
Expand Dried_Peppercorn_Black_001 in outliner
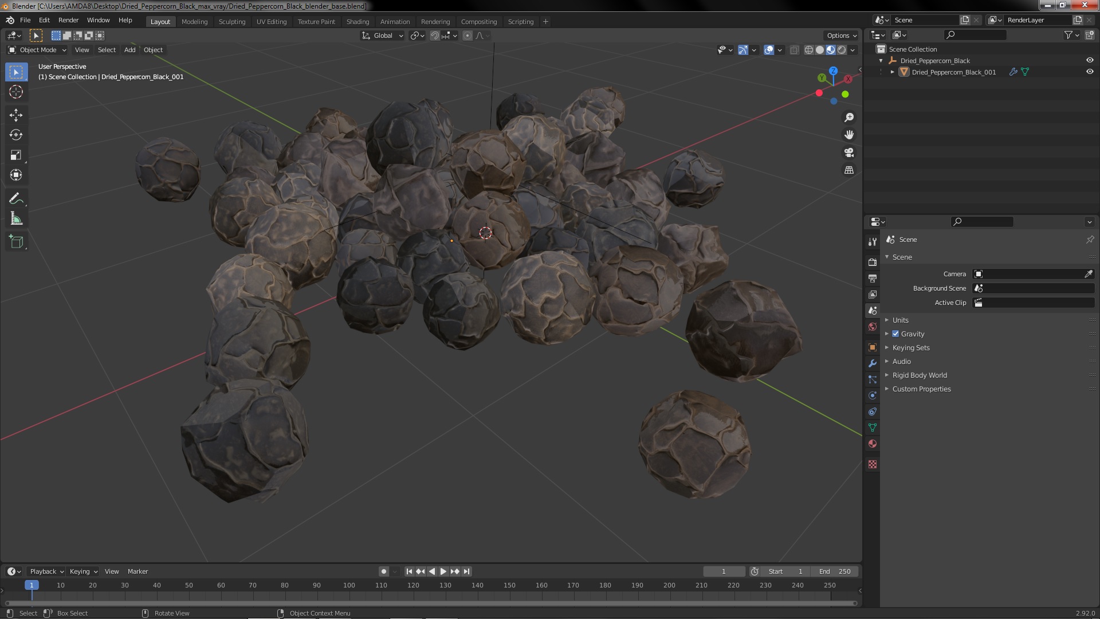892,72
